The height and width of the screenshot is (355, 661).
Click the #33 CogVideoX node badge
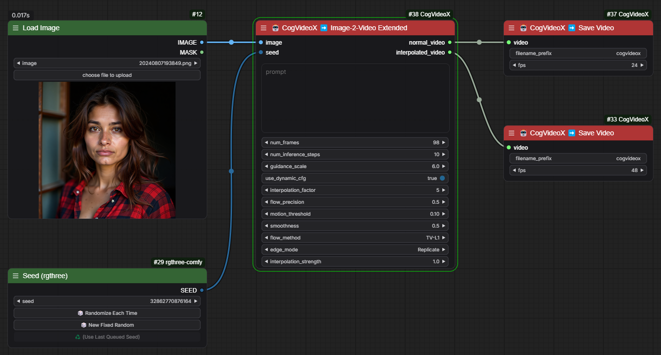[x=627, y=119]
